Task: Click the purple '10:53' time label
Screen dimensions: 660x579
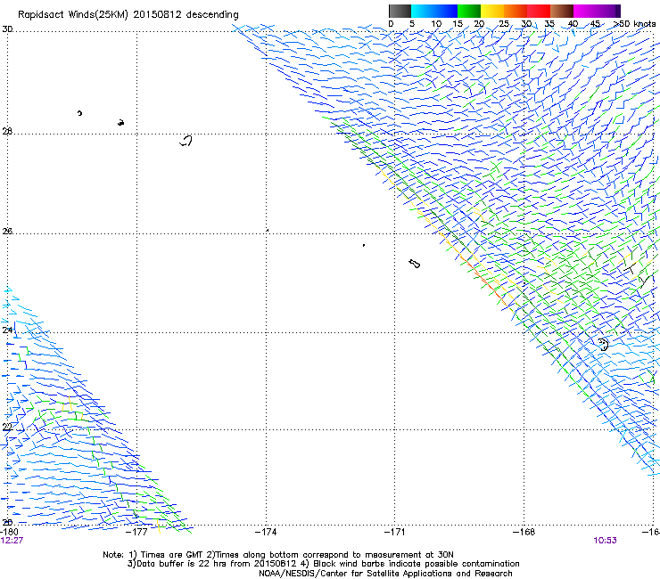Action: [605, 541]
